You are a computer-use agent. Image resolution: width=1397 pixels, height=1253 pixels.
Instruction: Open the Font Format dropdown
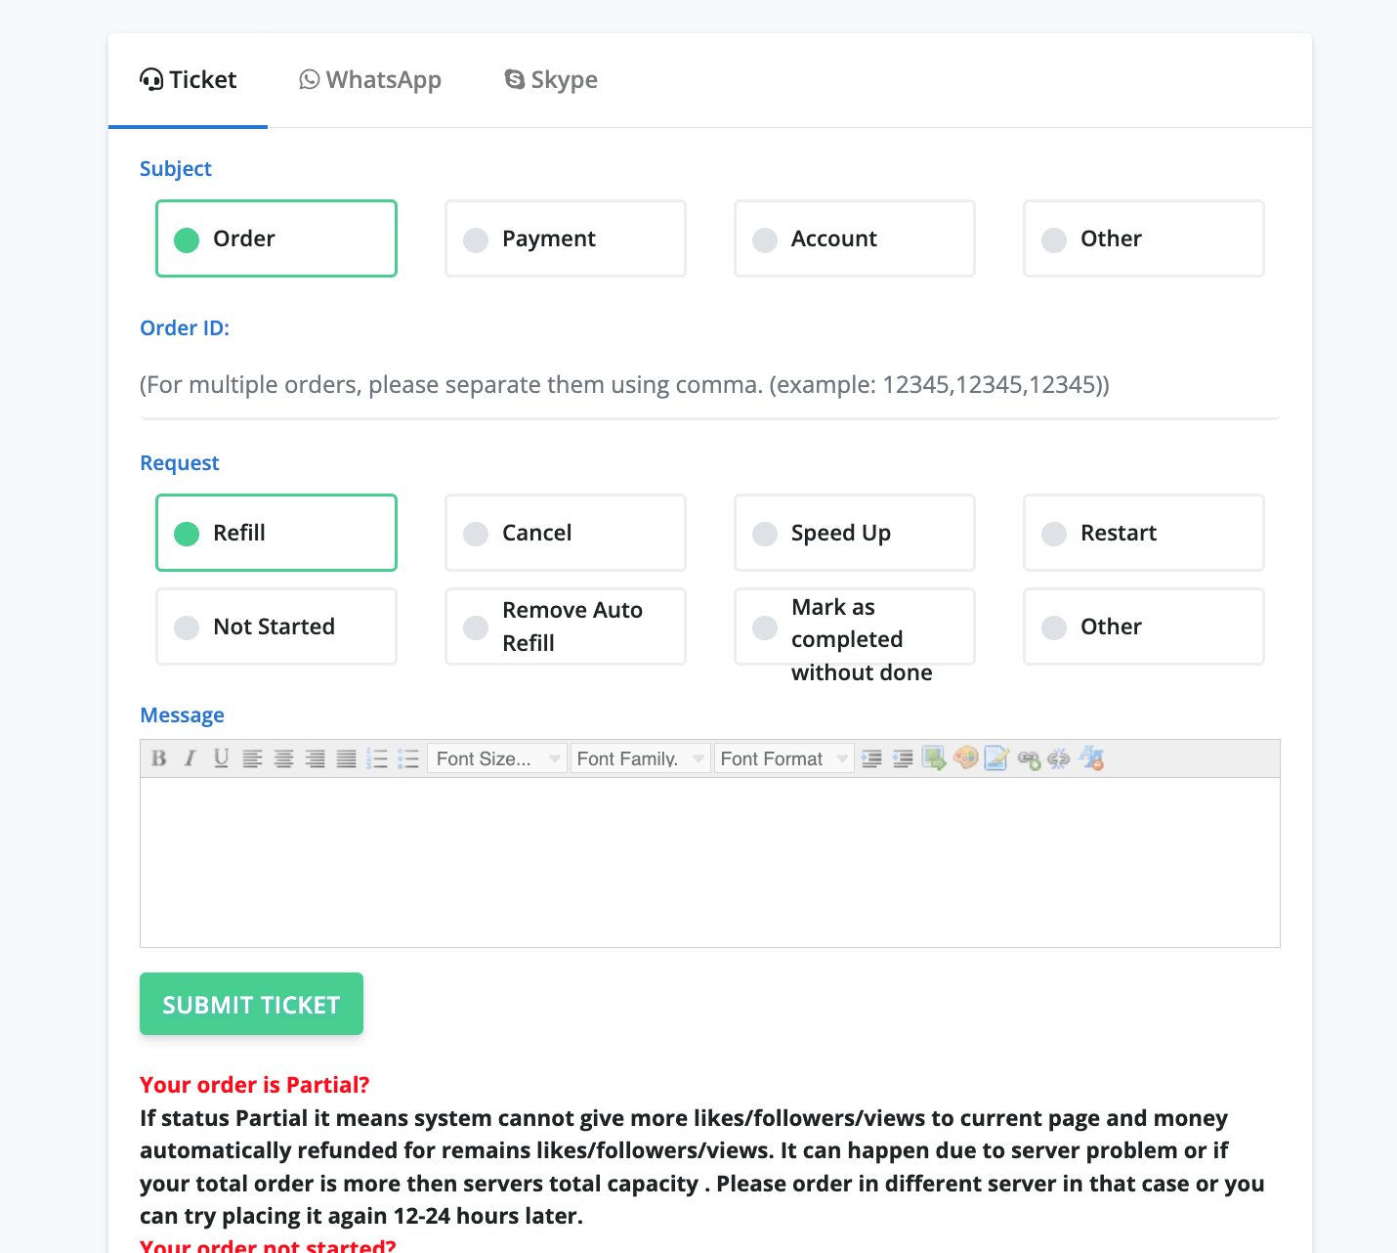pos(783,758)
